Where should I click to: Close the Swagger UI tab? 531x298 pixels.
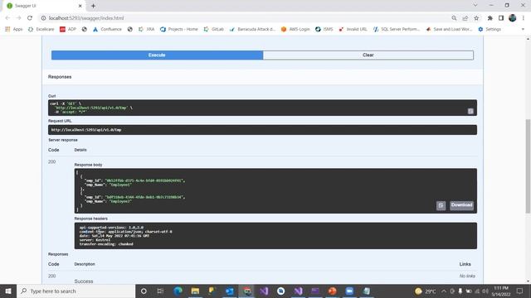80,6
